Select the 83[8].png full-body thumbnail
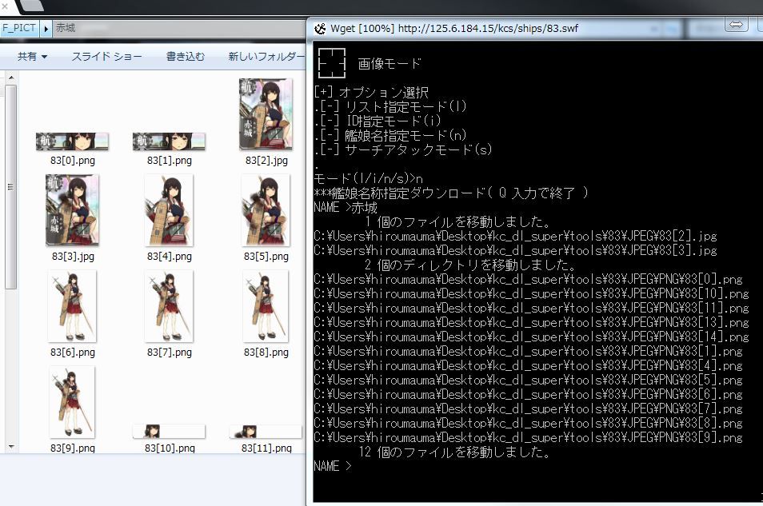The image size is (763, 506). click(x=266, y=306)
